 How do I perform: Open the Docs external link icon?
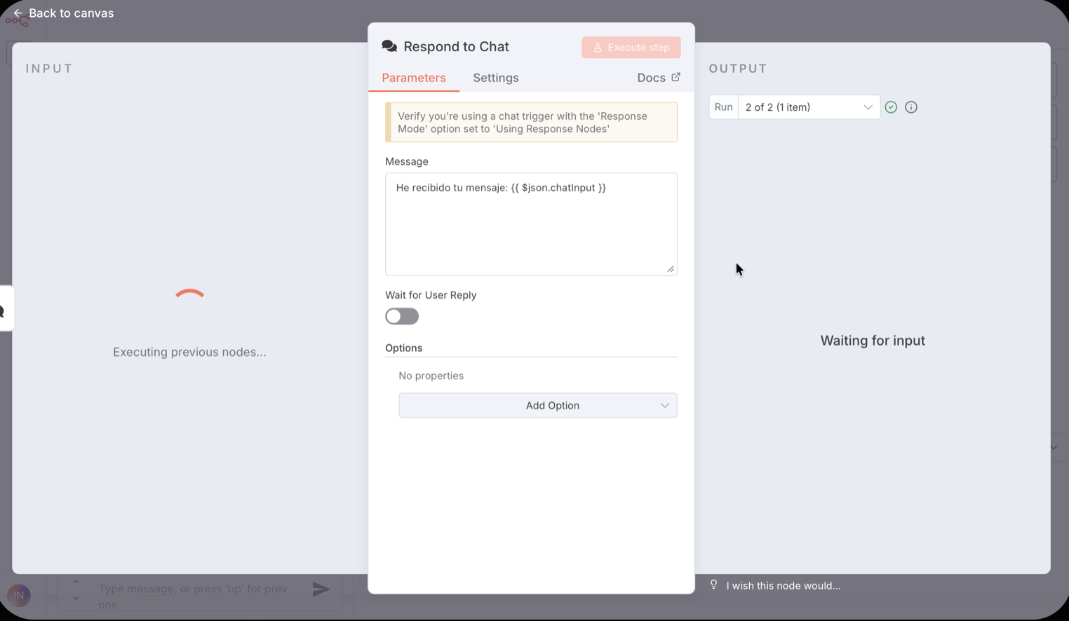click(x=675, y=77)
